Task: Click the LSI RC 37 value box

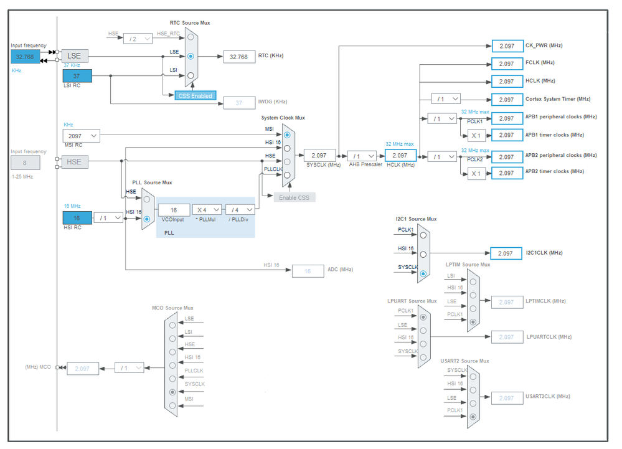Action: 77,76
